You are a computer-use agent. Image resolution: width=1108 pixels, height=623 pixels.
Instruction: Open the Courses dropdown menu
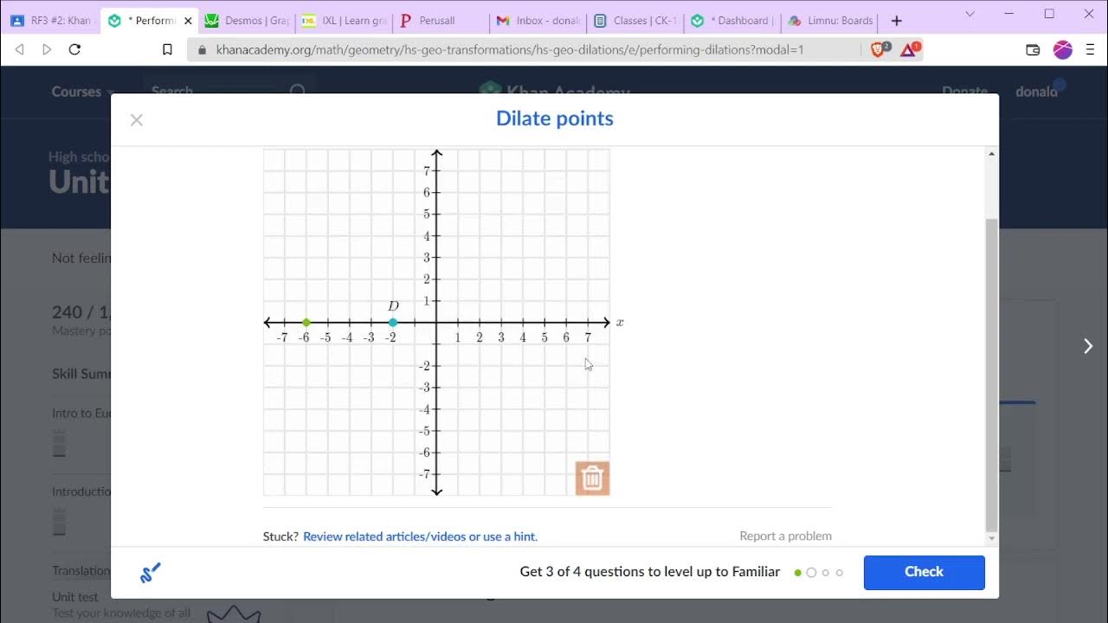83,92
